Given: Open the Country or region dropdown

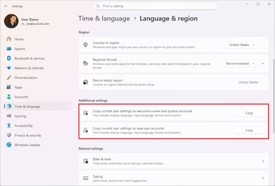Looking at the screenshot, I should (x=242, y=45).
